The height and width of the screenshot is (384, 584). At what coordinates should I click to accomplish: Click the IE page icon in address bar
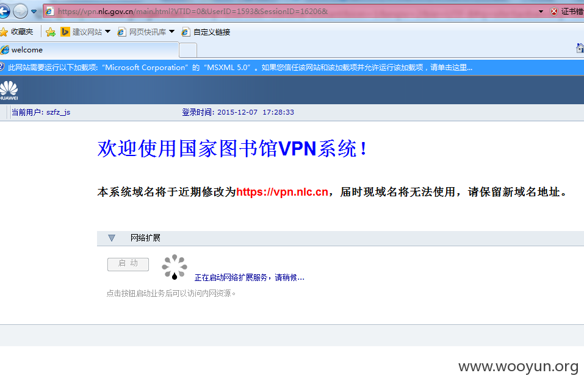(49, 12)
